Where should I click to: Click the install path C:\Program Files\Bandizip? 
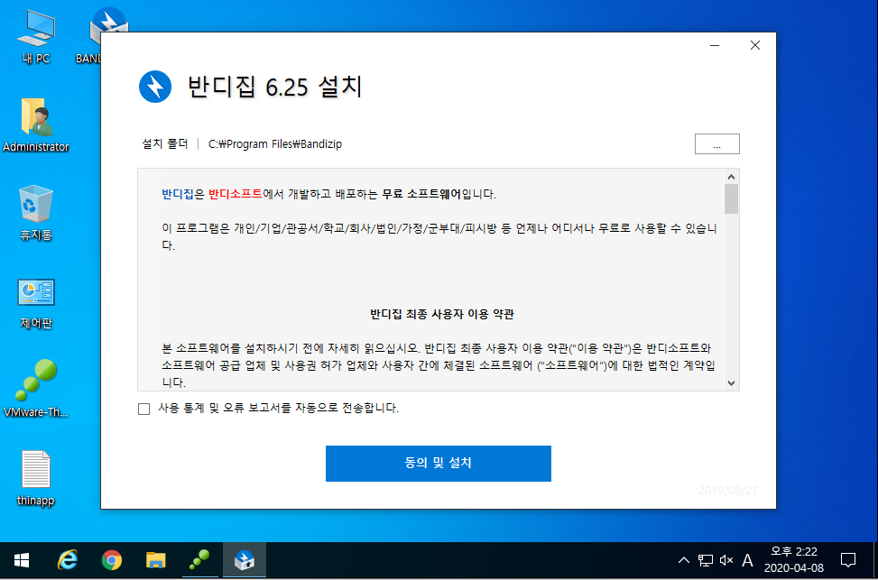(x=275, y=144)
